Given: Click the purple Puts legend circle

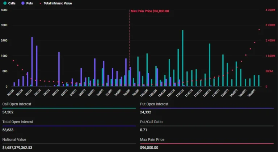Looking at the screenshot, I should pyautogui.click(x=23, y=3).
